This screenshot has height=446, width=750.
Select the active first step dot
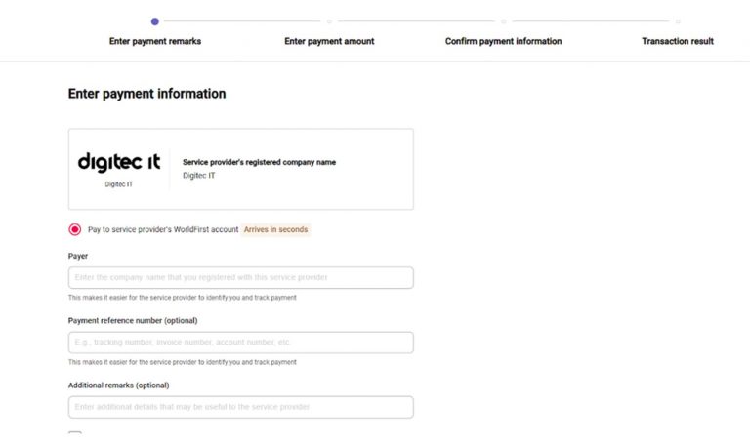(155, 21)
